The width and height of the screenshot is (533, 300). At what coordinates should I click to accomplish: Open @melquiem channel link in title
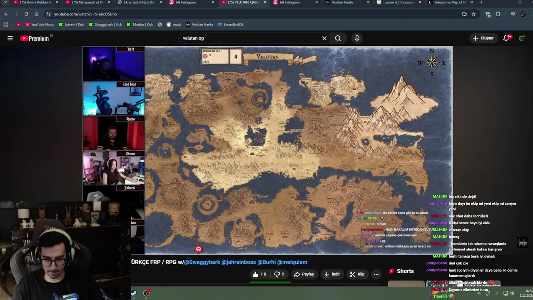[292, 262]
